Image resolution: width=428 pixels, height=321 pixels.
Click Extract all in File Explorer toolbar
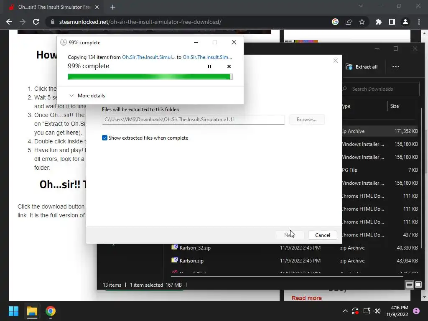click(x=362, y=67)
